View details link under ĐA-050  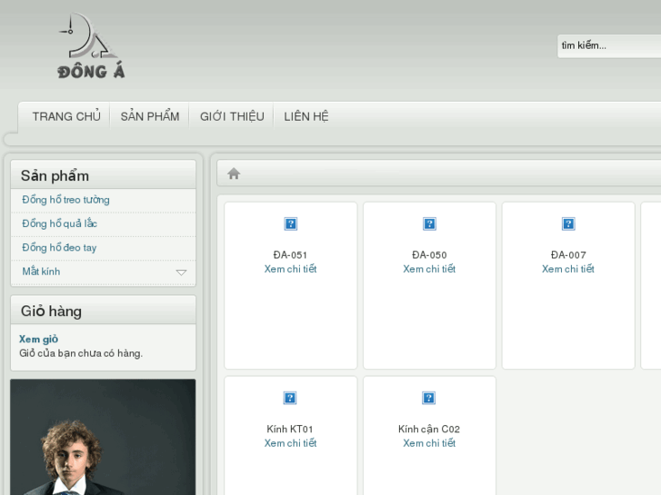429,269
